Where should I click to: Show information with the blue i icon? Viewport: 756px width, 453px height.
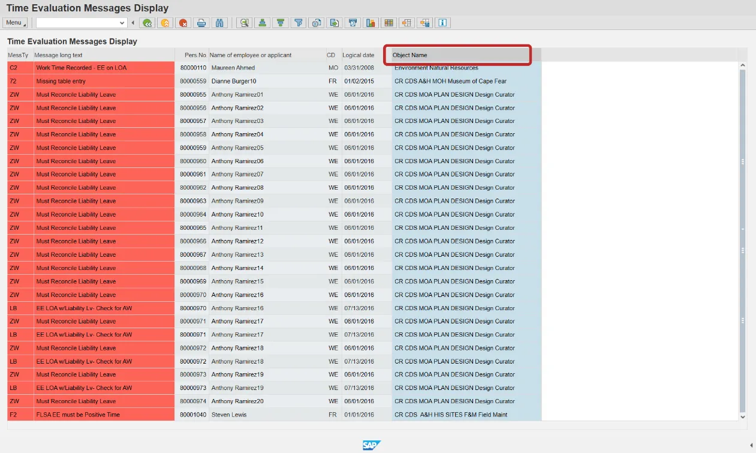tap(443, 23)
